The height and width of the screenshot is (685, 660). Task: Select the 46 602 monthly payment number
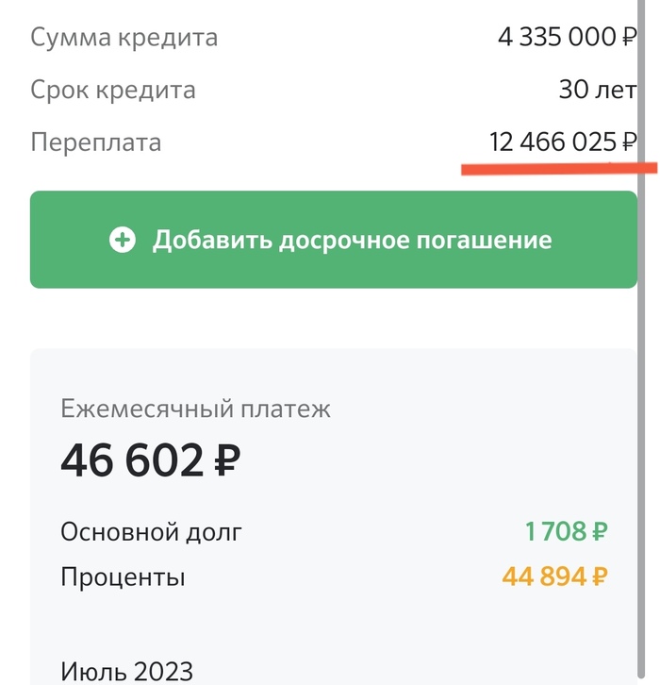[x=132, y=460]
